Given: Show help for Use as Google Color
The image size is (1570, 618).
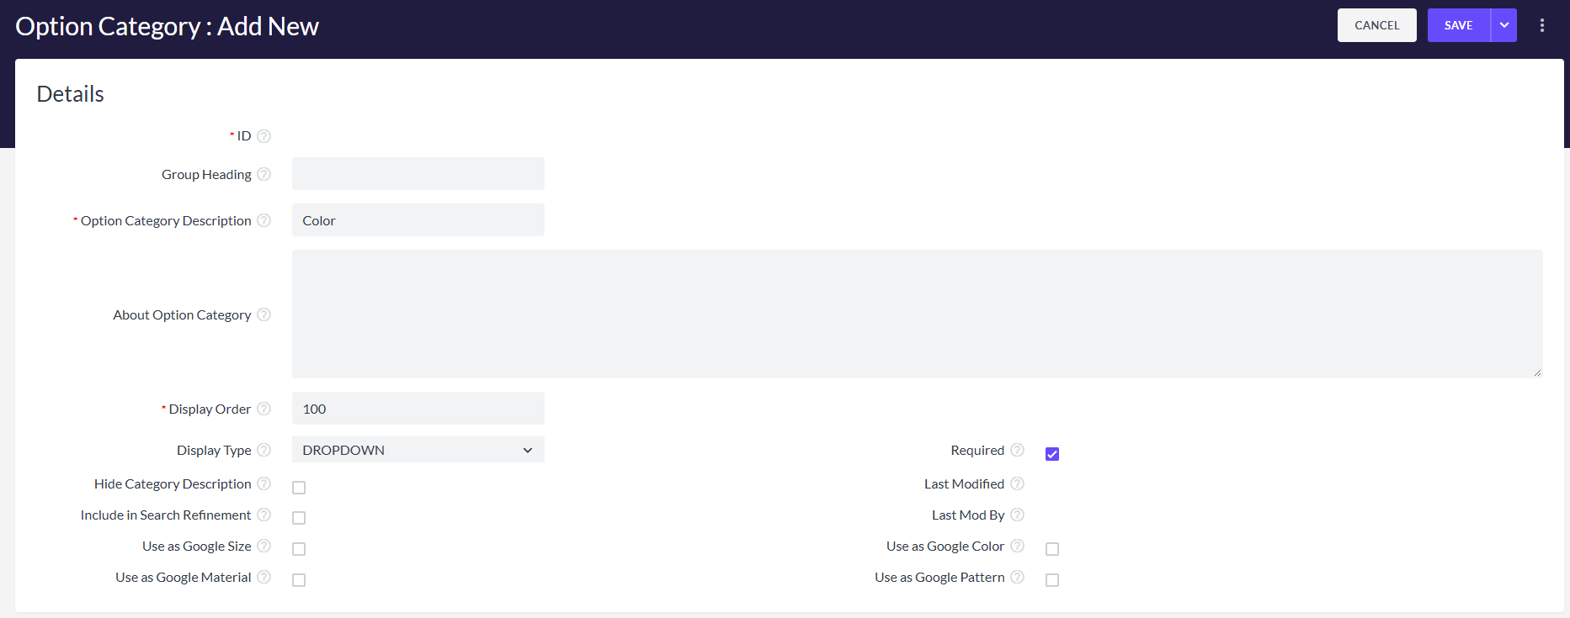Looking at the screenshot, I should pos(1017,546).
